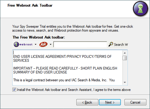Click the webroot text on the toolbar
The height and width of the screenshot is (109, 150).
click(26, 44)
